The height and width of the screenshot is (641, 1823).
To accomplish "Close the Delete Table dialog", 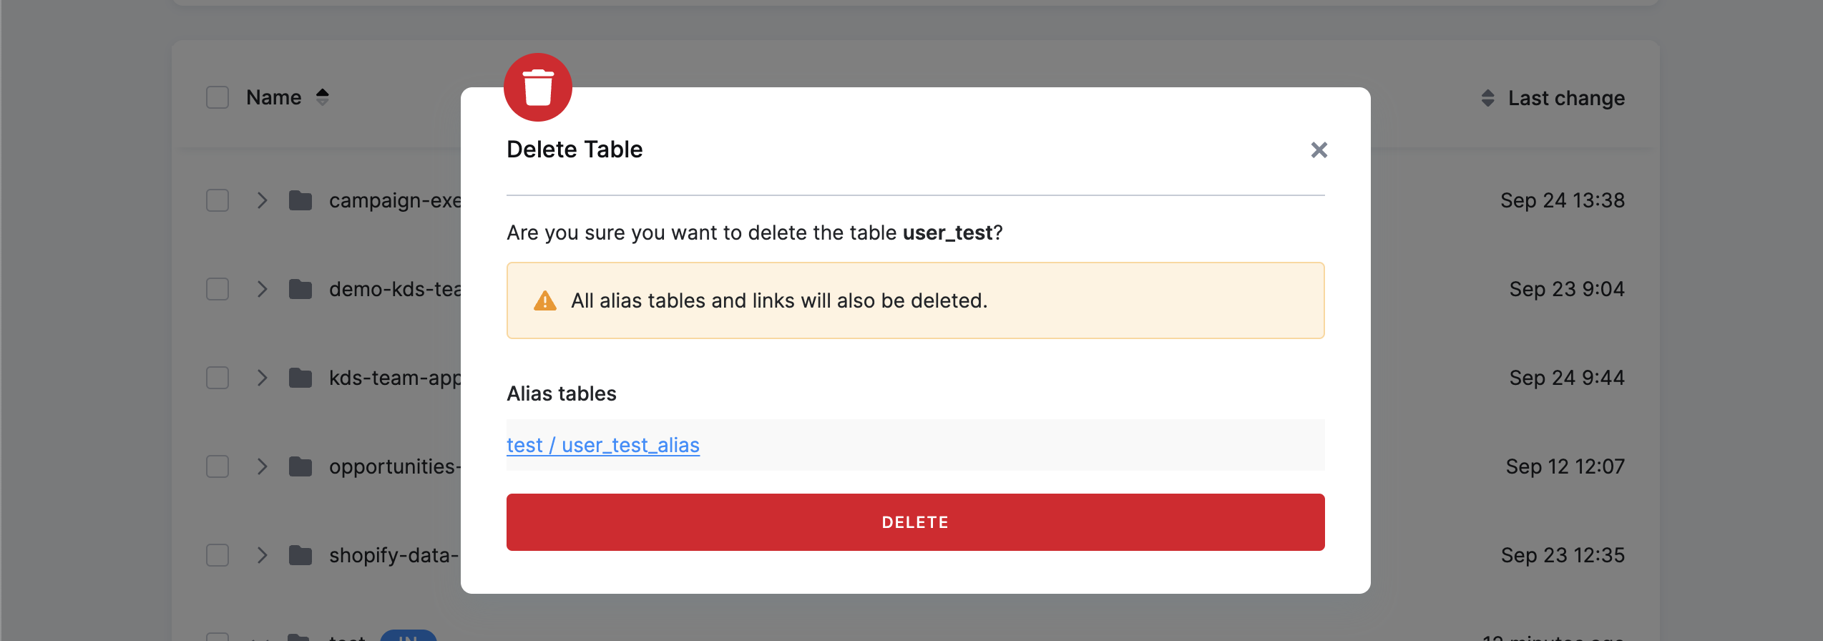I will tap(1319, 150).
